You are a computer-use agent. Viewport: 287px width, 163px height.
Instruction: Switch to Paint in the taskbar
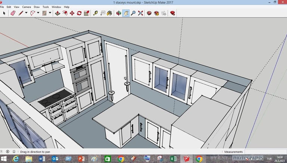(94, 159)
